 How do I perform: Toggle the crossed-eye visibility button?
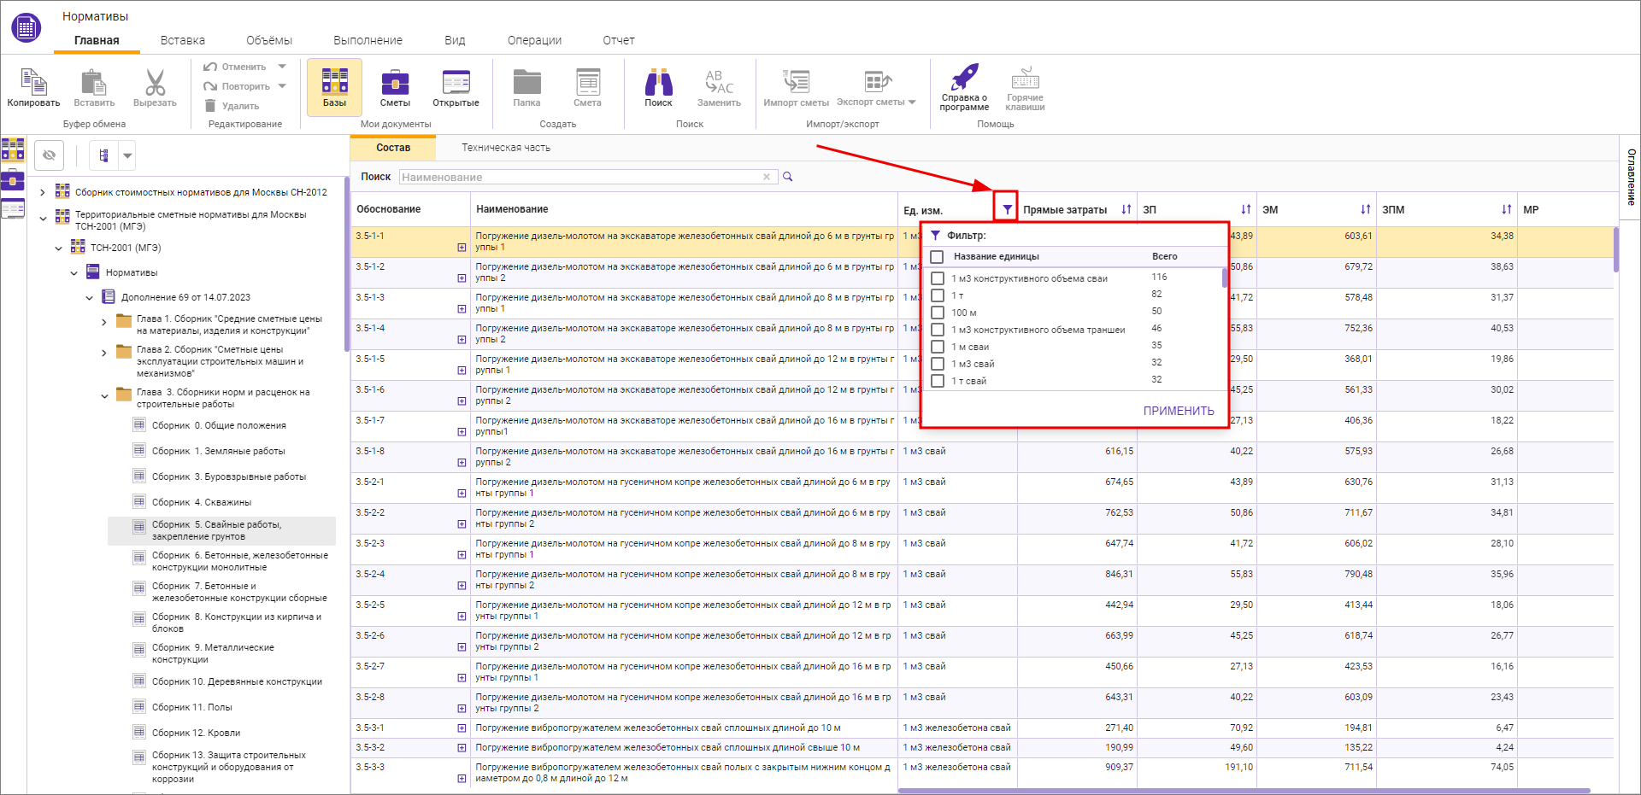point(50,155)
